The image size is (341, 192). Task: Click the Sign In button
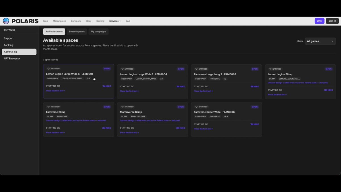332,21
